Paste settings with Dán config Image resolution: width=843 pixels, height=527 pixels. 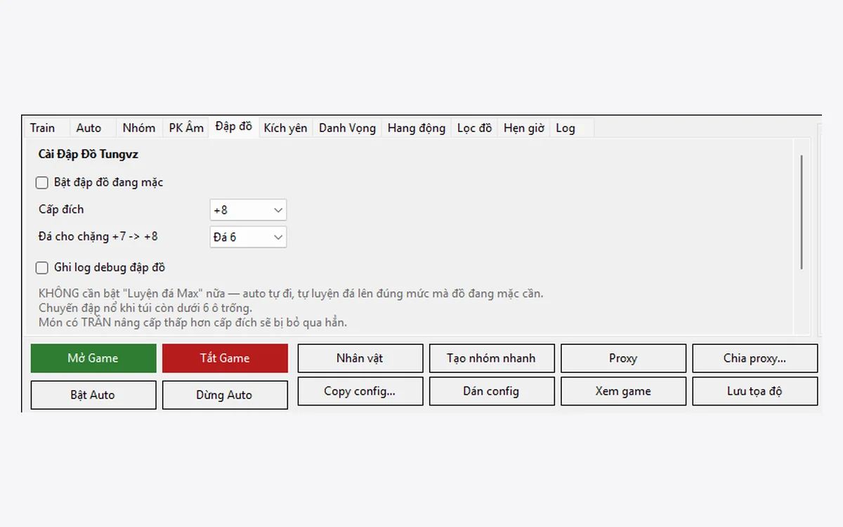coord(492,391)
